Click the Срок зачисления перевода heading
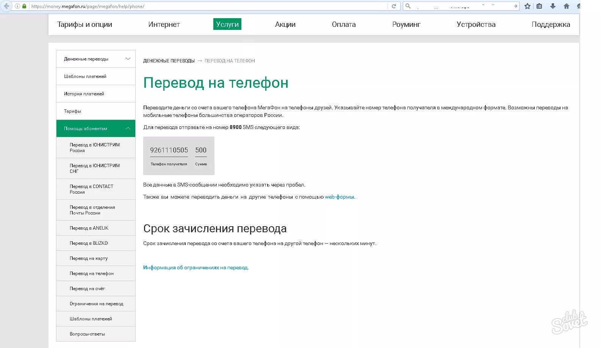The image size is (601, 348). click(215, 228)
